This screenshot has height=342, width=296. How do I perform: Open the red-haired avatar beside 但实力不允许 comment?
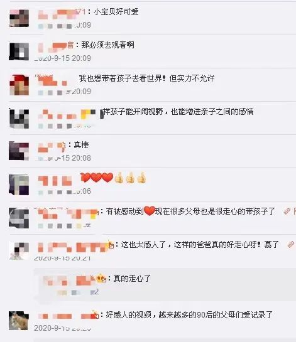click(19, 85)
